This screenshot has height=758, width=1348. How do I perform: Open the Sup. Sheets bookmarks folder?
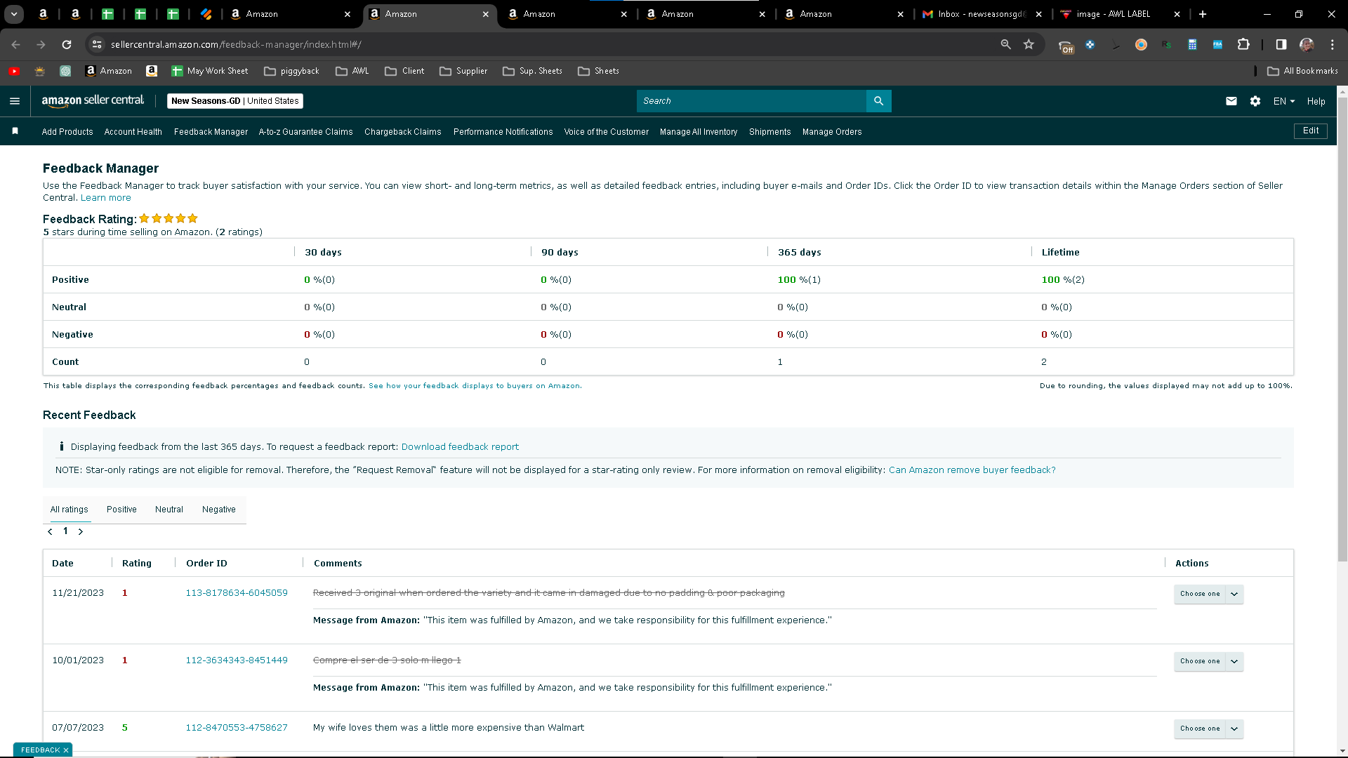coord(533,71)
